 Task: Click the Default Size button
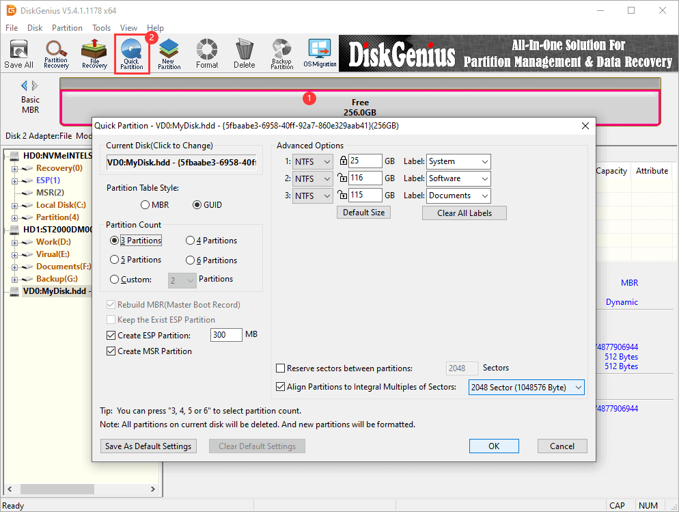click(363, 213)
